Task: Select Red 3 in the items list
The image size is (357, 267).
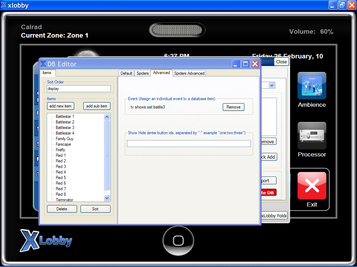Action: point(61,167)
